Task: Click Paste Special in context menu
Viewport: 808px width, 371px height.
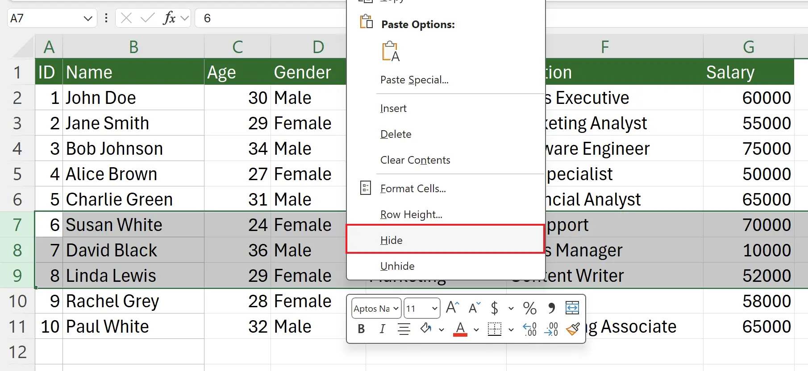Action: 414,80
